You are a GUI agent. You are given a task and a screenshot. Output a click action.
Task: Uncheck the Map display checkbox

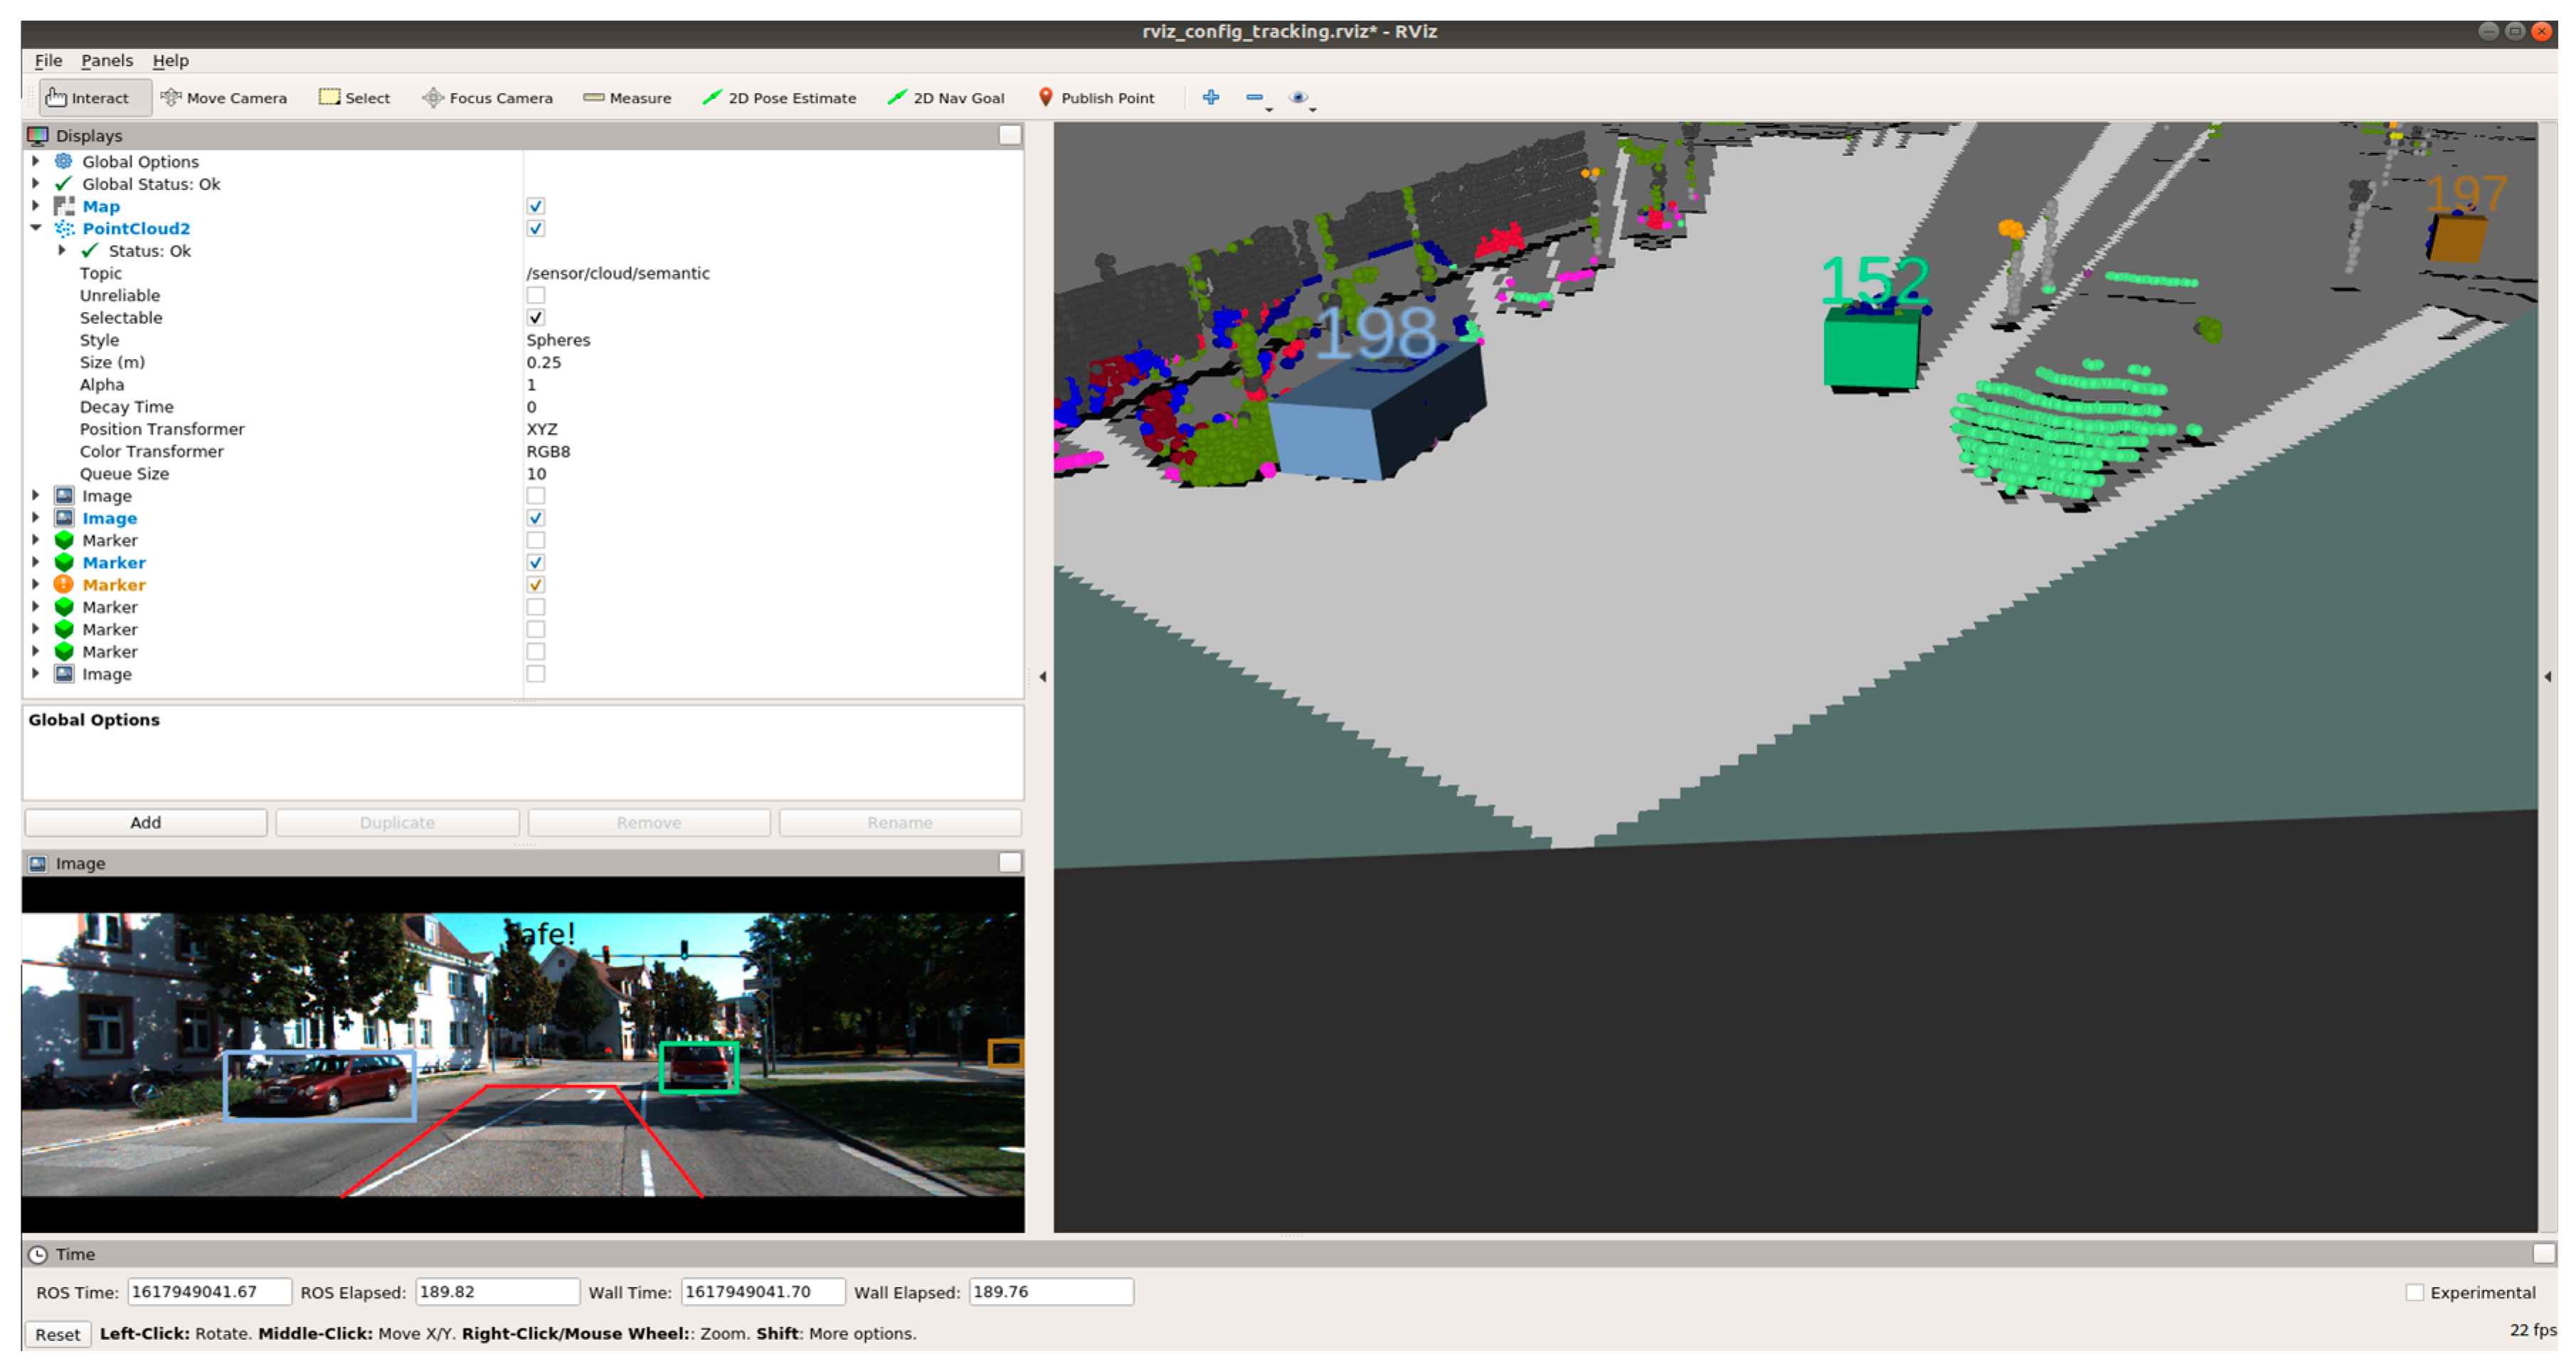point(536,207)
